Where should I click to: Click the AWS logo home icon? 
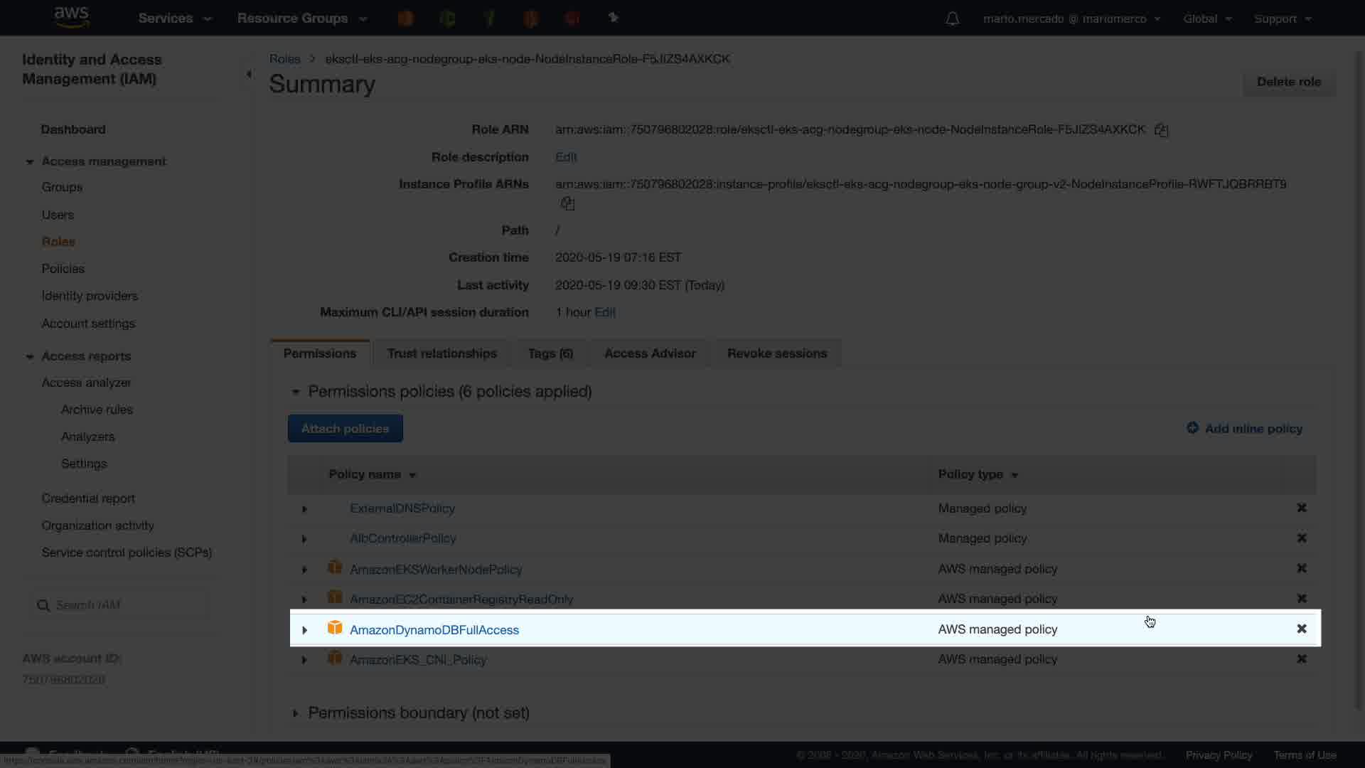72,17
